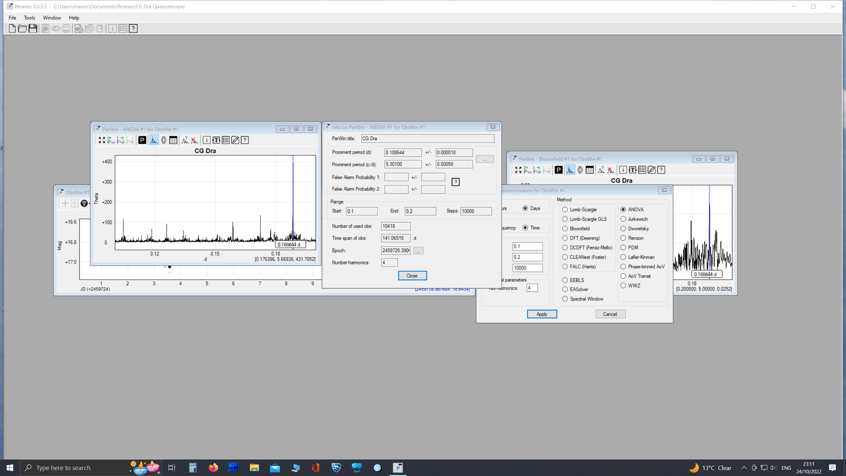Select the Days unit radio button
Screen dimensions: 846x476
pos(525,208)
